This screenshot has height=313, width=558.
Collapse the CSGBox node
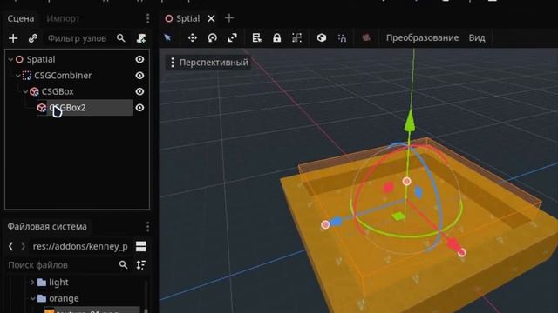click(25, 91)
